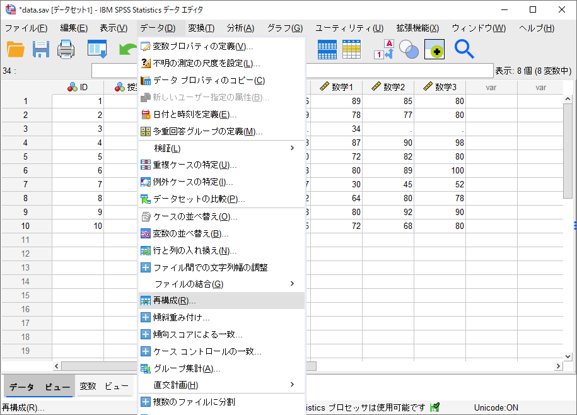Click the 数学3 column header
Image resolution: width=577 pixels, height=415 pixels.
(440, 87)
